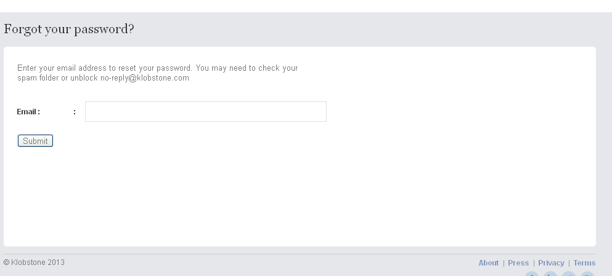This screenshot has height=276, width=612.
Task: Open the Terms footer link
Action: click(584, 263)
